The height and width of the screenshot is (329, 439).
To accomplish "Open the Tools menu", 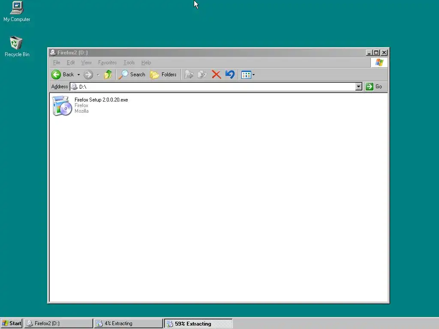I will (129, 63).
